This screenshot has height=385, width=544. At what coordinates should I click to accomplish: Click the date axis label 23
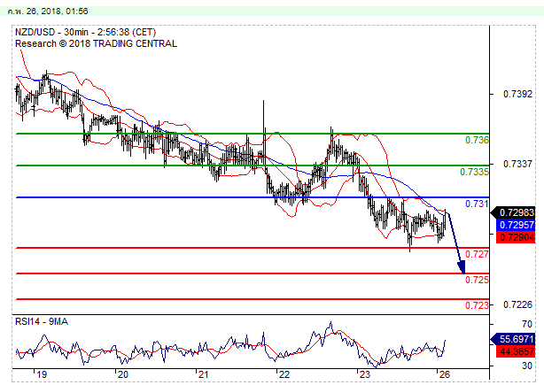[x=365, y=374]
